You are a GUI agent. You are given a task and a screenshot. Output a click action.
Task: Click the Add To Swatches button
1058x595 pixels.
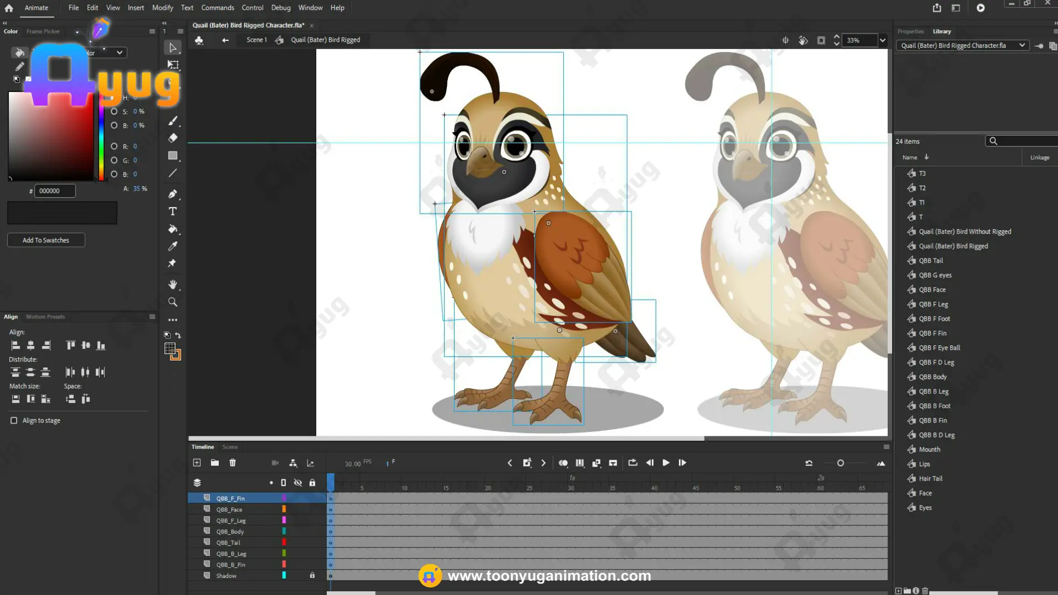(x=46, y=240)
